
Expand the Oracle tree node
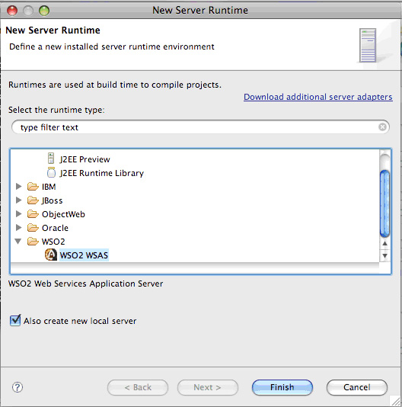click(18, 227)
